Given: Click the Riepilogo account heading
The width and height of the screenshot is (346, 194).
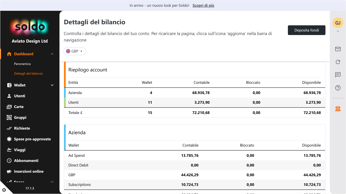Looking at the screenshot, I should (88, 70).
